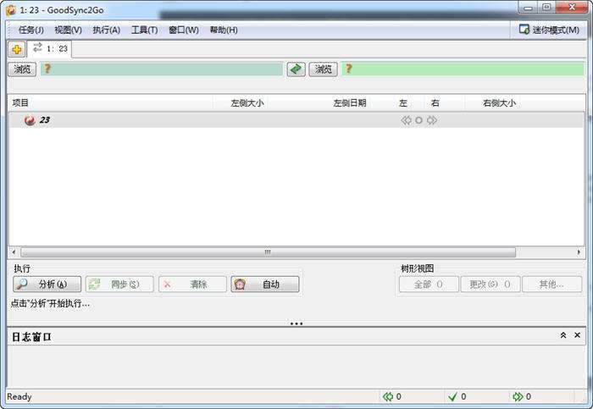Click the left-to-right count in status bar
The height and width of the screenshot is (409, 593).
point(522,396)
